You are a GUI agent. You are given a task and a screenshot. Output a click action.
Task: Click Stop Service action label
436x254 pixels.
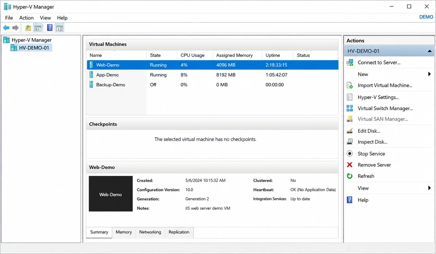(x=371, y=153)
